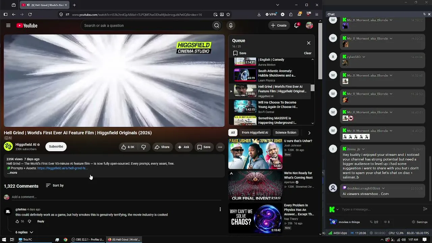432x243 pixels.
Task: Like the video with thumbs up
Action: coord(128,147)
